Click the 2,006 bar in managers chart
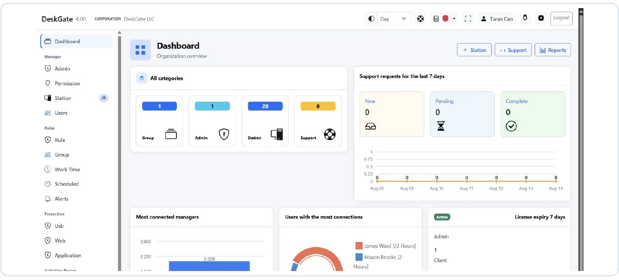This screenshot has width=619, height=280. (209, 266)
